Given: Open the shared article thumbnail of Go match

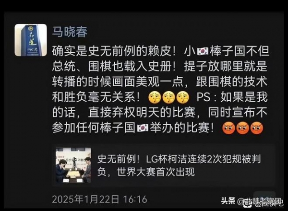Looking at the screenshot, I should pyautogui.click(x=73, y=165).
